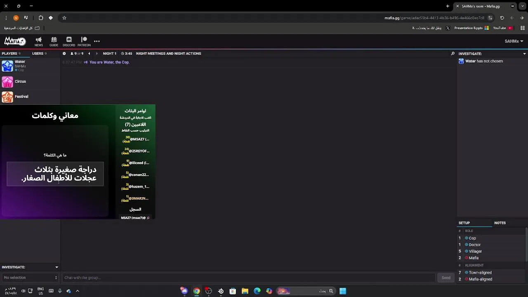Close the SAHMx's room tab
This screenshot has height=297, width=528.
click(457, 6)
